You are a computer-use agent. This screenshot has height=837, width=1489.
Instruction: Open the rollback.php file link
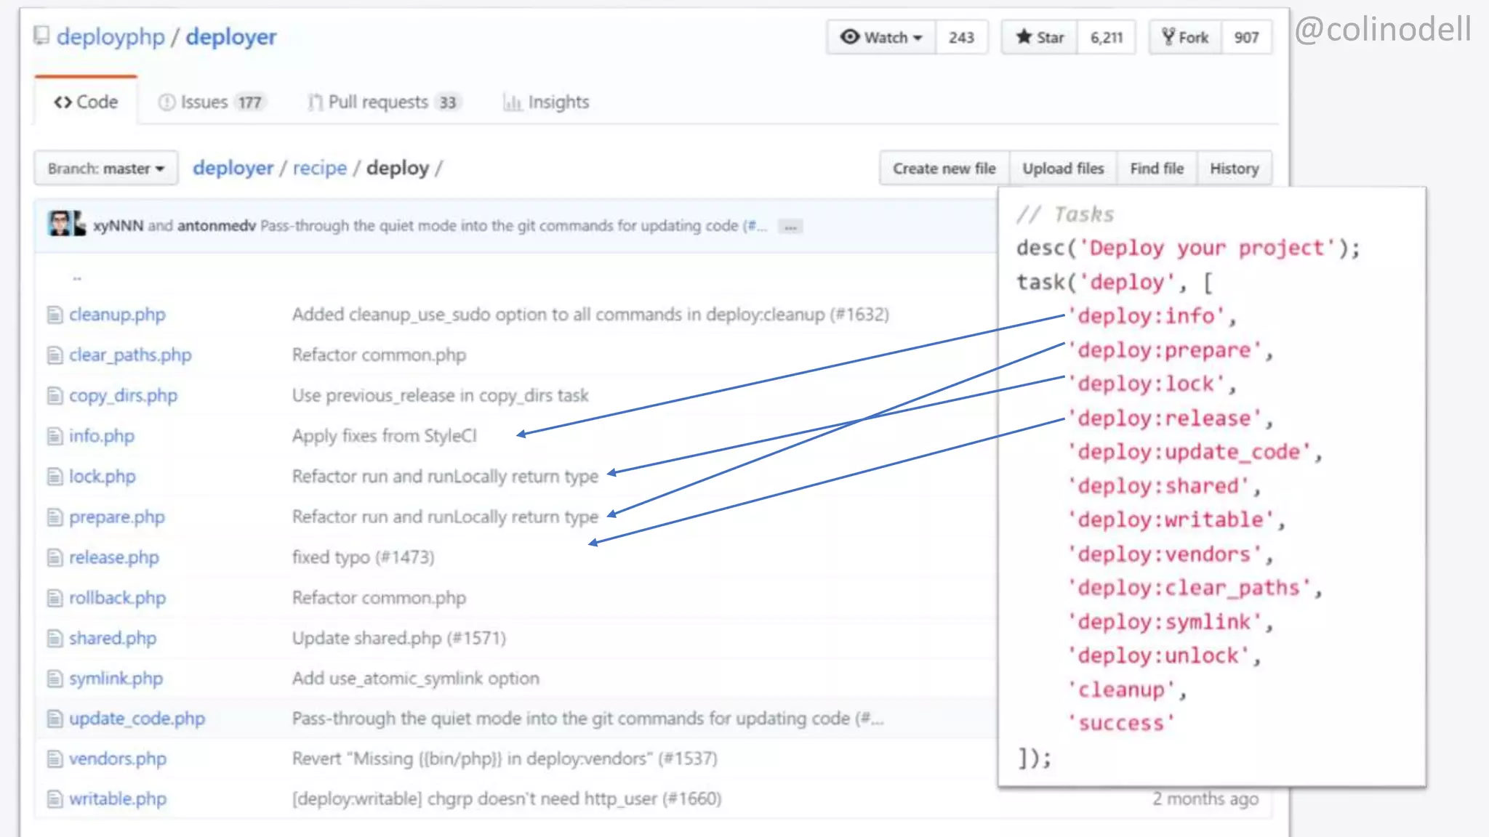coord(117,598)
